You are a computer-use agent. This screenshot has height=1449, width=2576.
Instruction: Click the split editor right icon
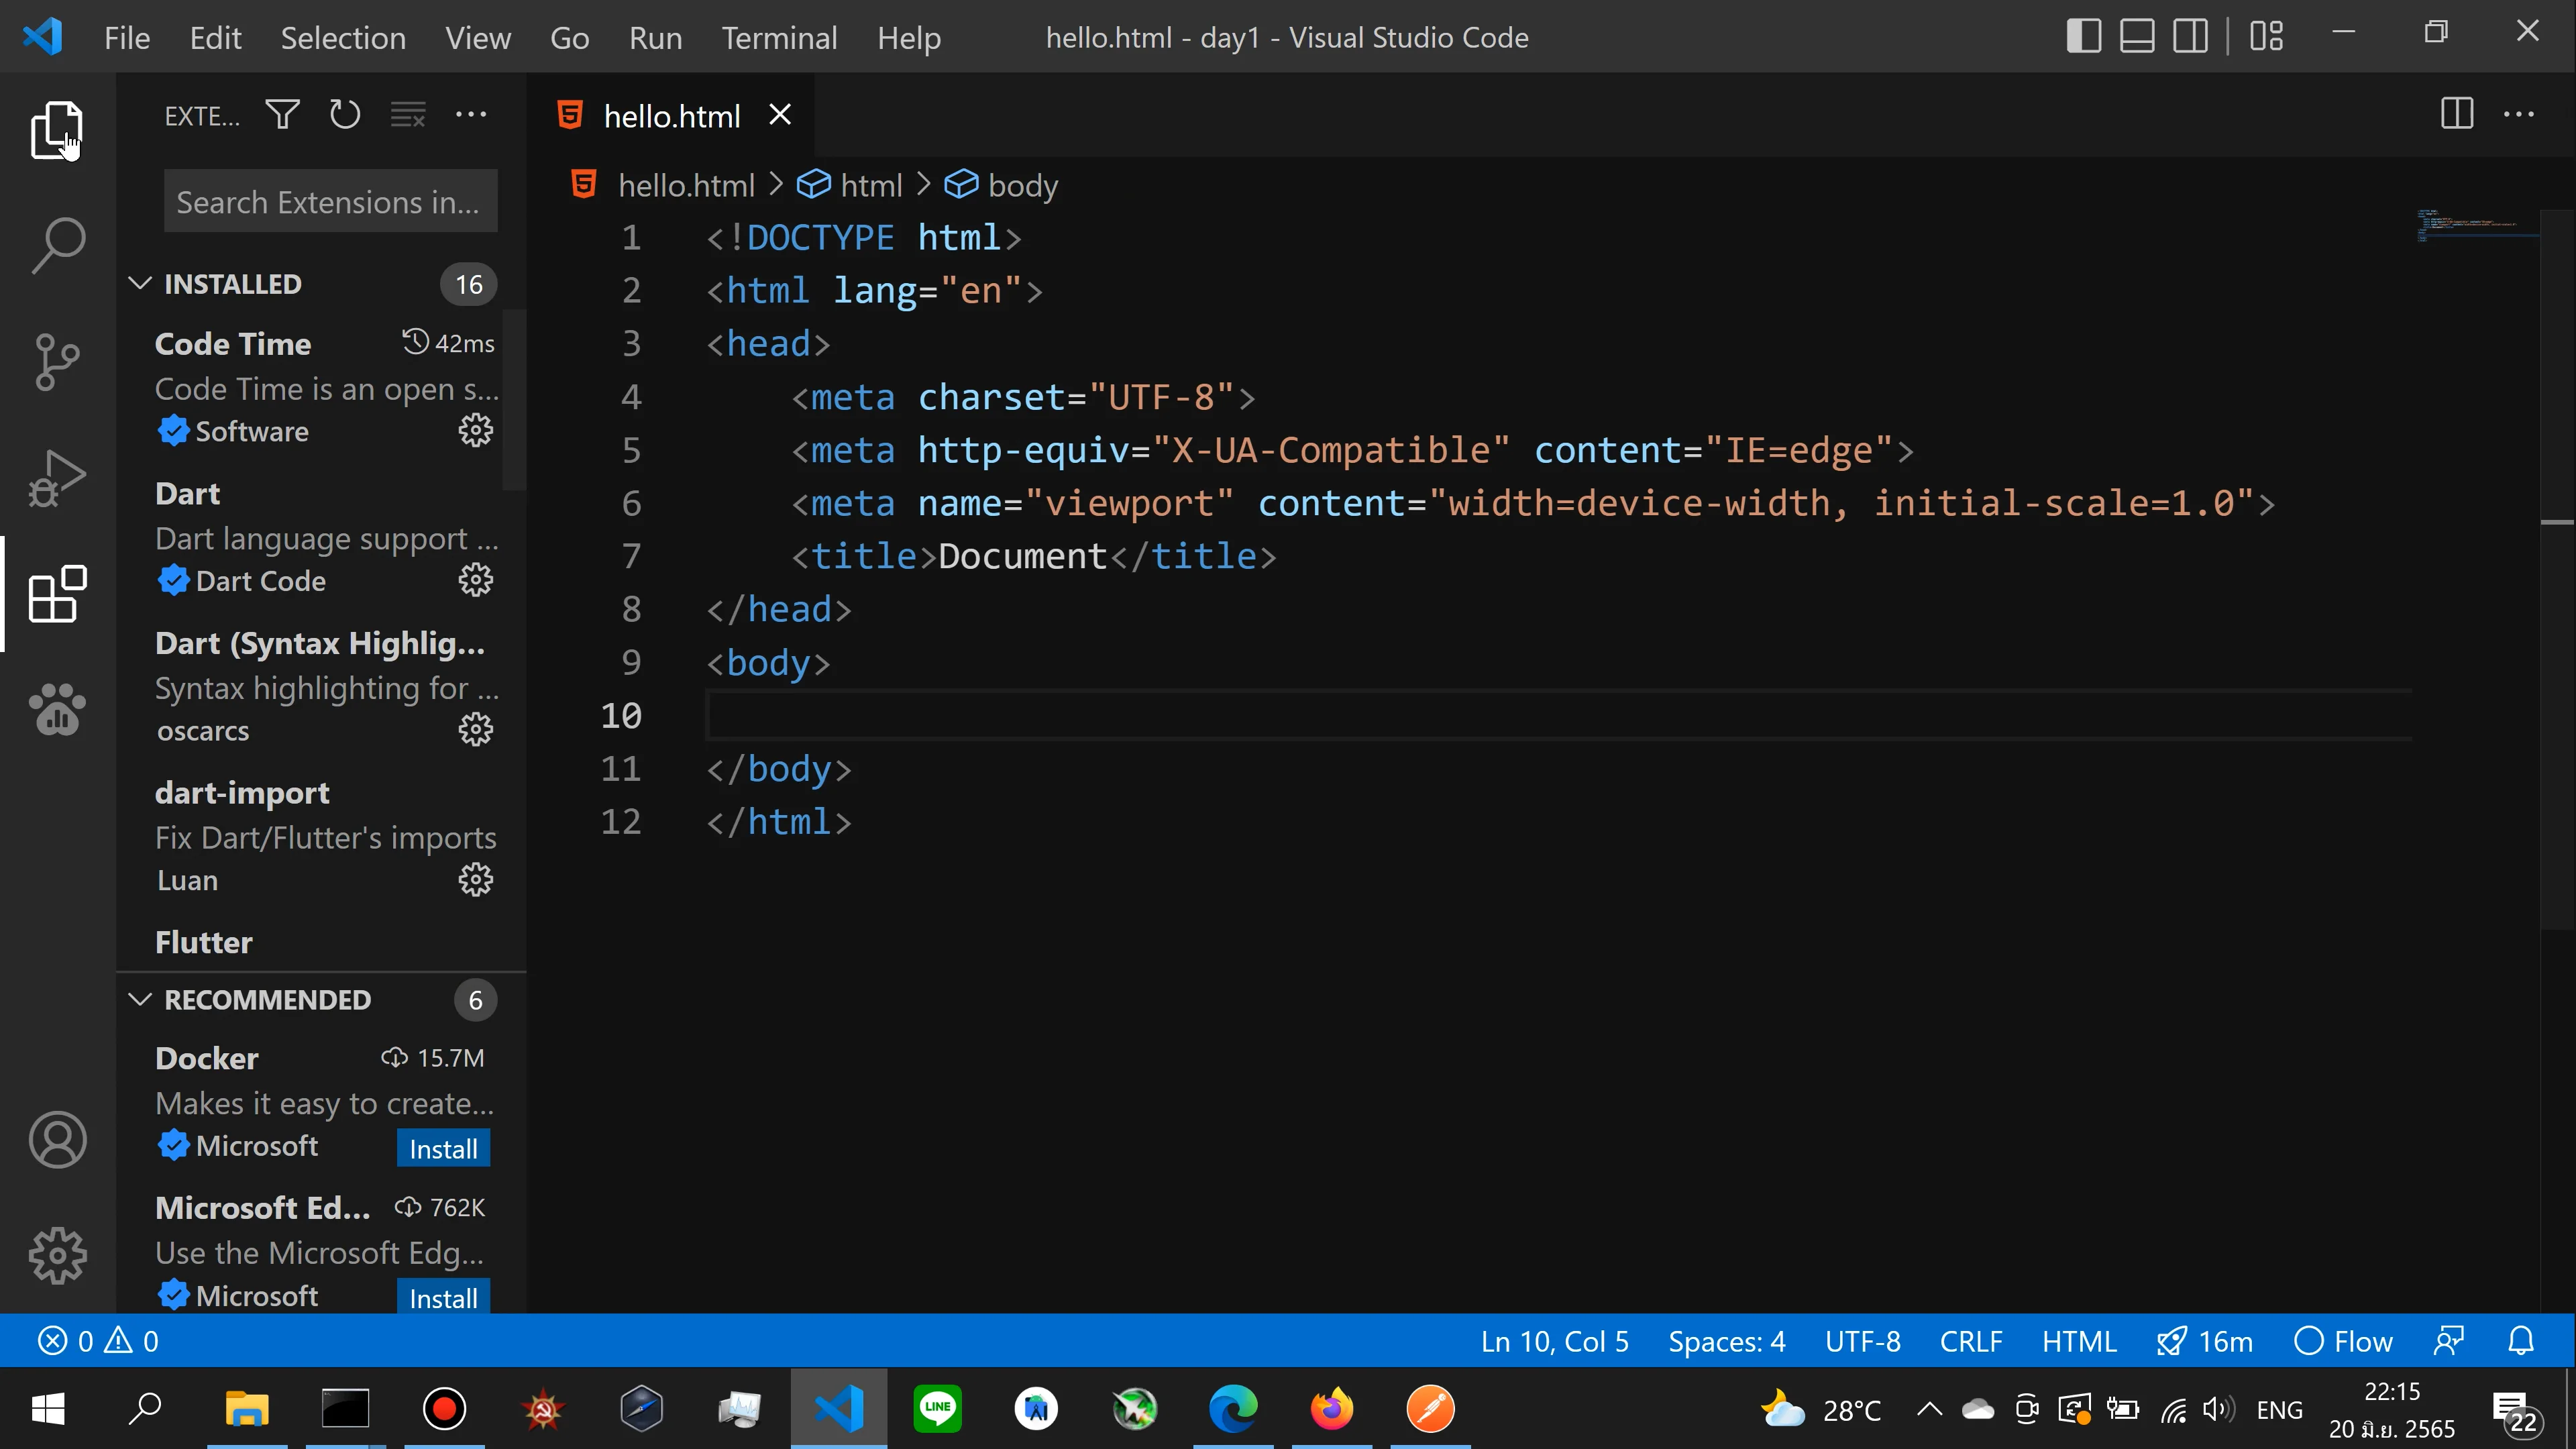2456,114
